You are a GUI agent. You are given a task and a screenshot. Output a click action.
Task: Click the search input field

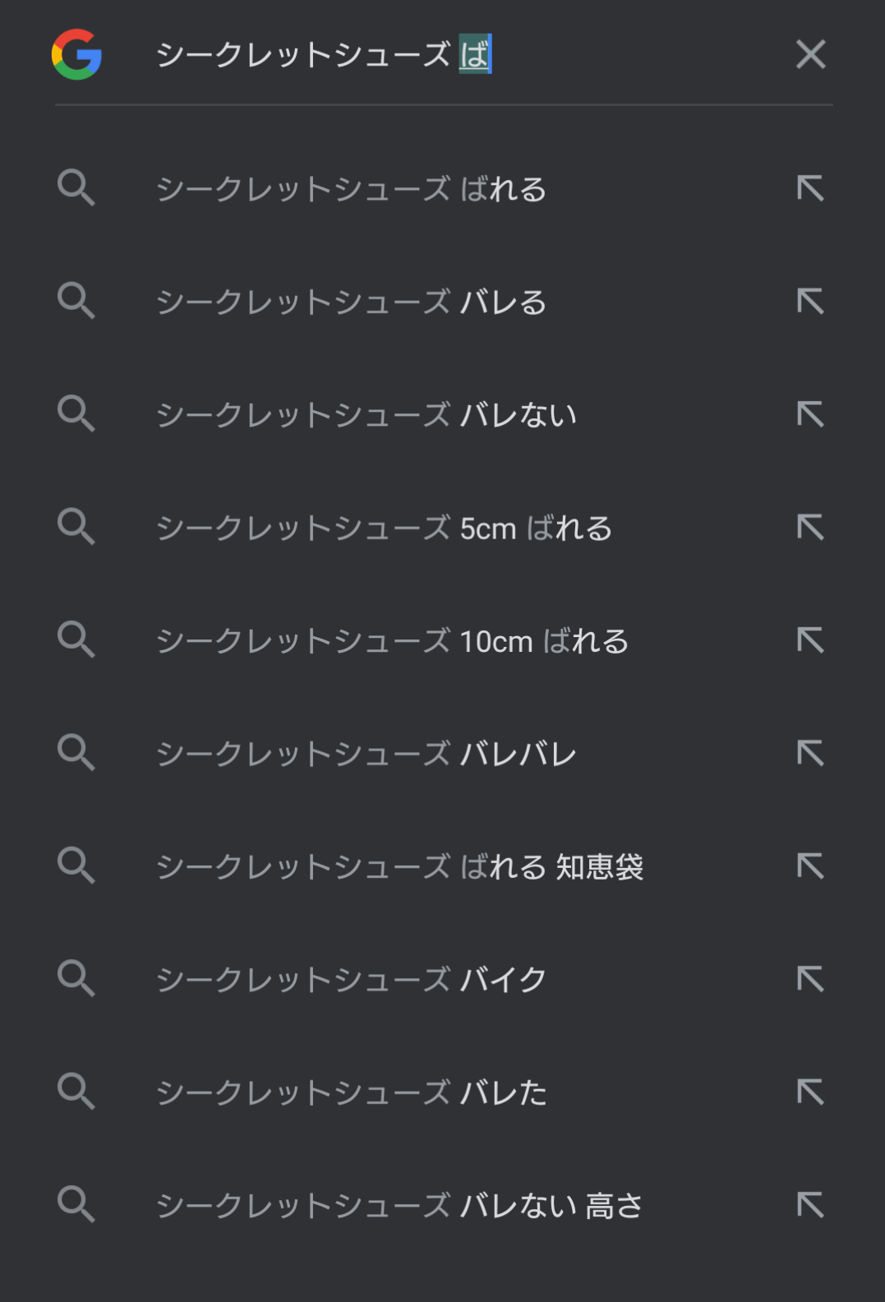[460, 55]
